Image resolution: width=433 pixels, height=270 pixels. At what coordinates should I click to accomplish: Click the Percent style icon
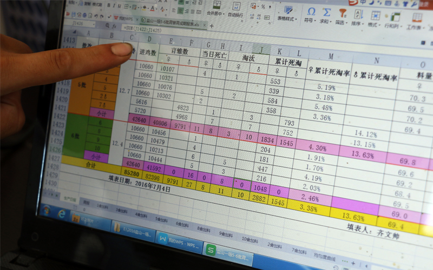(x=263, y=6)
